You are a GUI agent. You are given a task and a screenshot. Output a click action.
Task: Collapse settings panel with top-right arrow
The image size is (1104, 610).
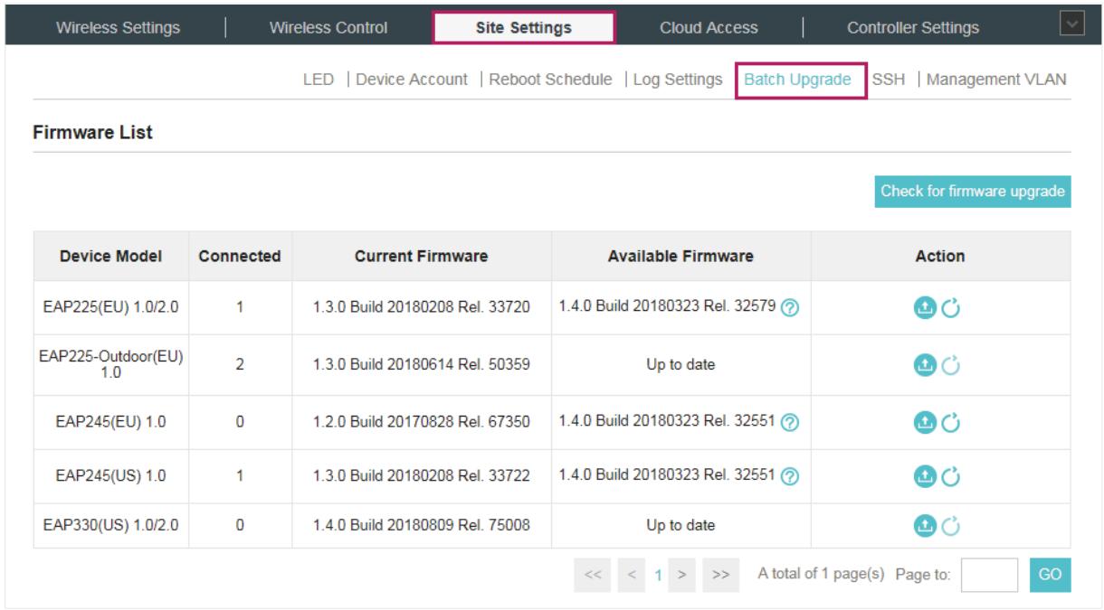click(1071, 23)
